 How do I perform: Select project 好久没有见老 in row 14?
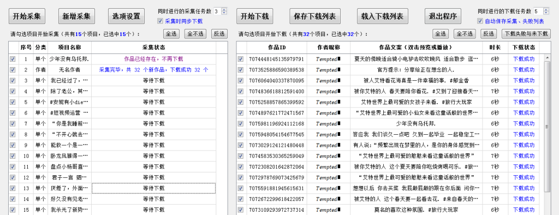69,199
